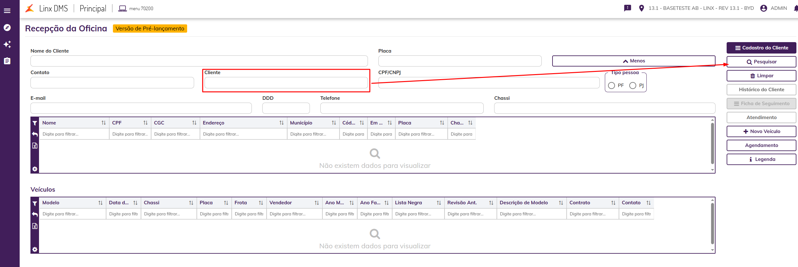798x267 pixels.
Task: Toggle the filter icon on Veículos grid
Action: tap(35, 203)
